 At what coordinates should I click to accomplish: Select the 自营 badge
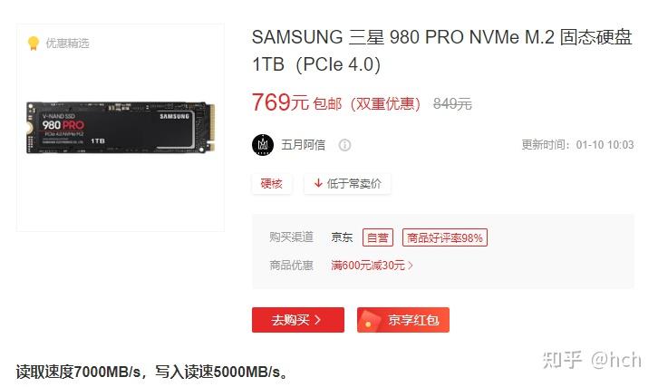point(378,237)
